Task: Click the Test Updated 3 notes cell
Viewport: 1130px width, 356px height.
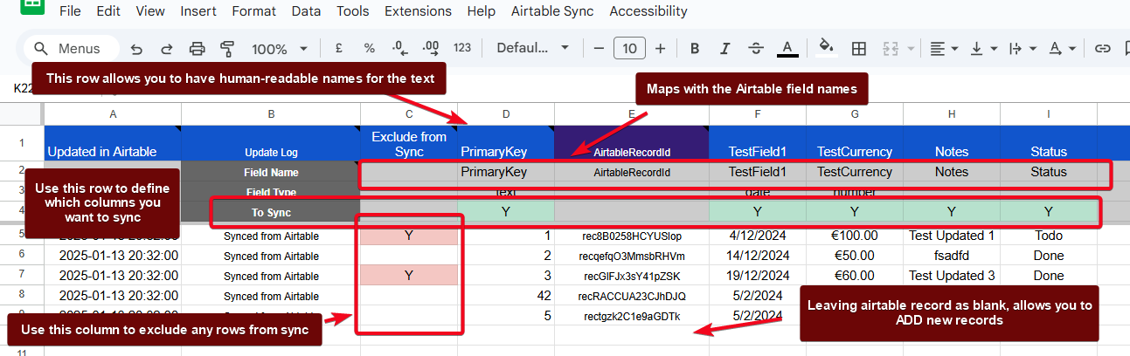Action: click(952, 276)
